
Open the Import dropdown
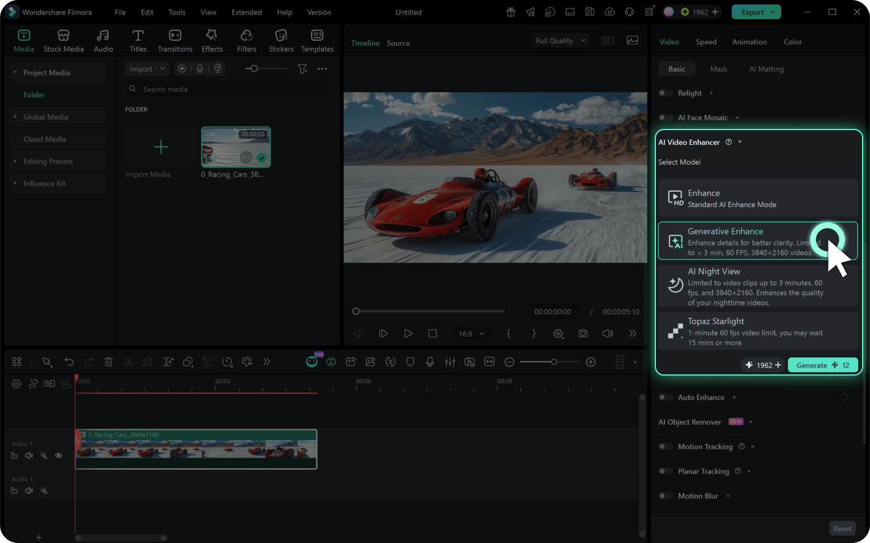(147, 69)
